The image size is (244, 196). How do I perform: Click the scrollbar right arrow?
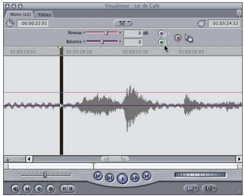tap(239, 159)
